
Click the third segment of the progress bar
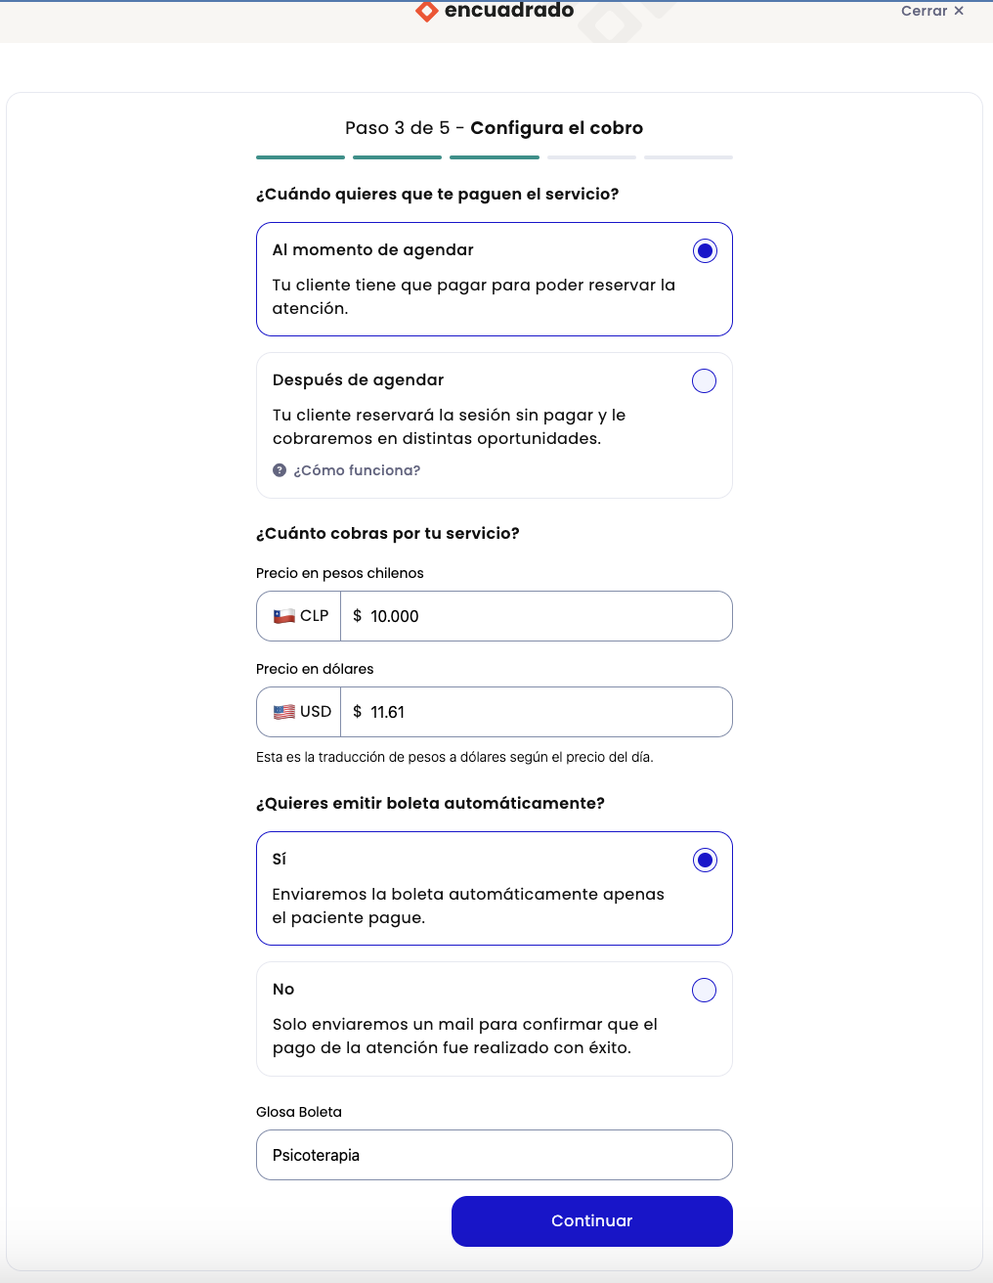coord(494,157)
